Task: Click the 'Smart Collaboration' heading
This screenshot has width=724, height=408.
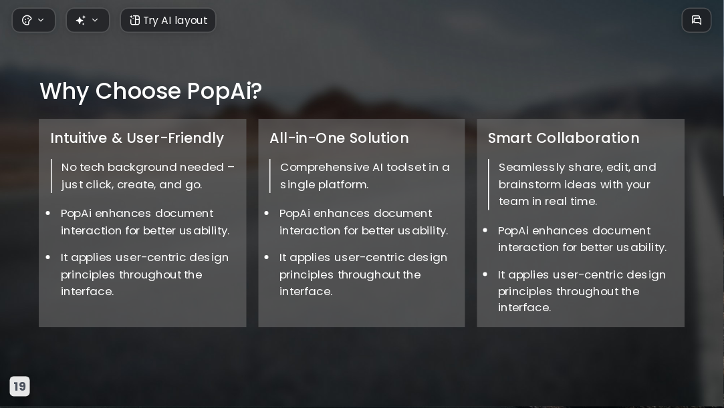Action: click(x=564, y=138)
